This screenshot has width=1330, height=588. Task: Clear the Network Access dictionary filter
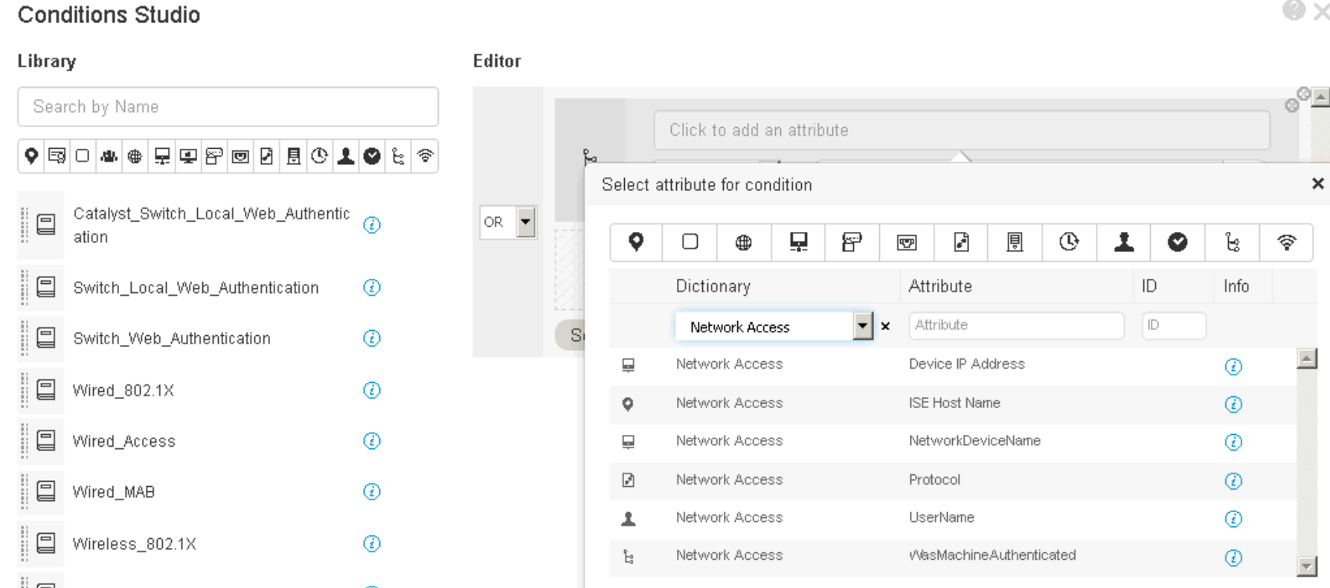coord(885,326)
